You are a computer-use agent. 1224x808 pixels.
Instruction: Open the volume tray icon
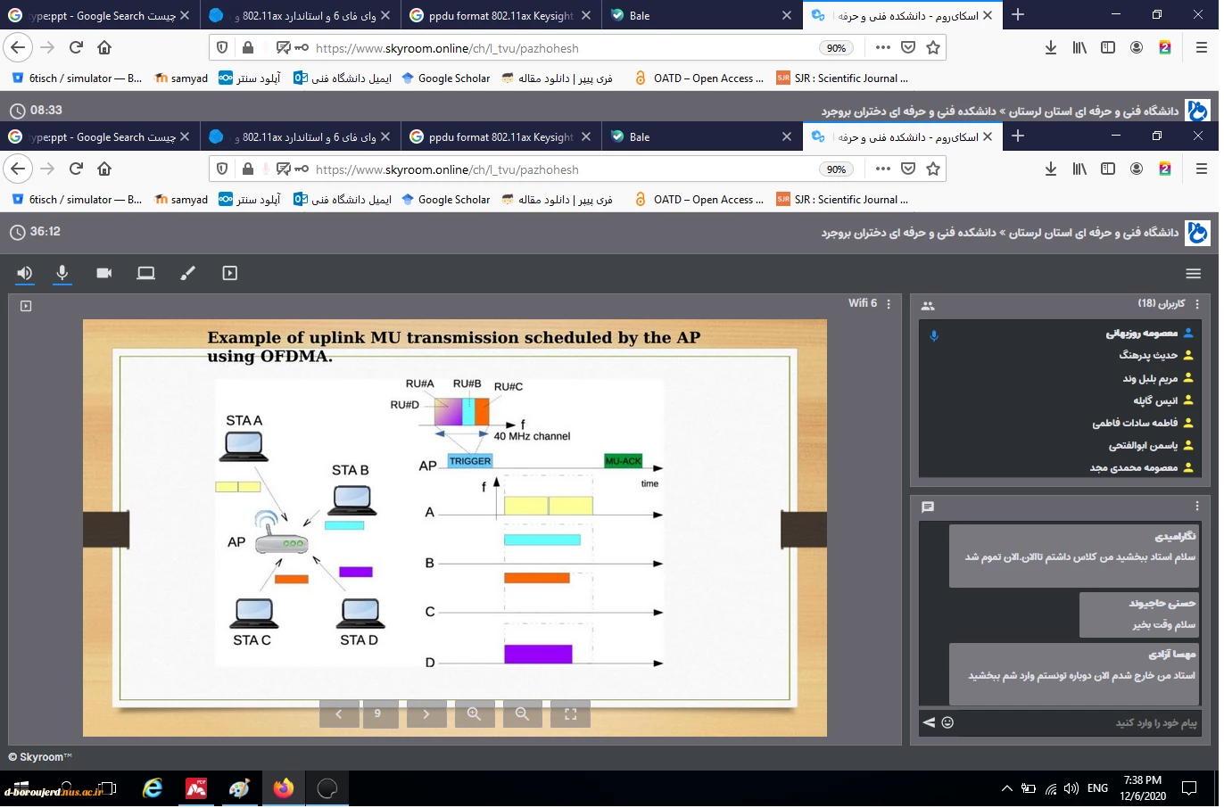click(1071, 789)
